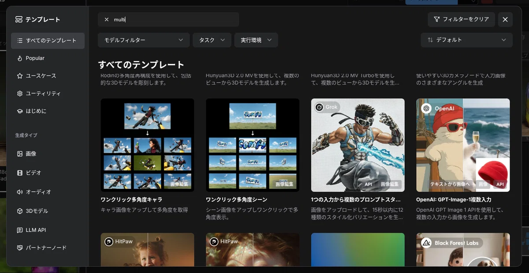Click the API tag on the OpenAI card
529x273 pixels.
(499, 184)
